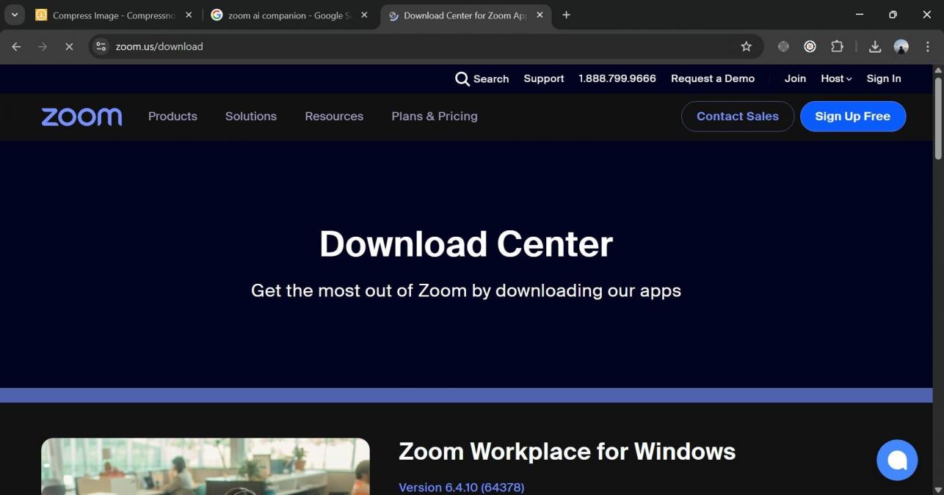This screenshot has width=944, height=495.
Task: Click the Sign Up Free button
Action: coord(852,116)
